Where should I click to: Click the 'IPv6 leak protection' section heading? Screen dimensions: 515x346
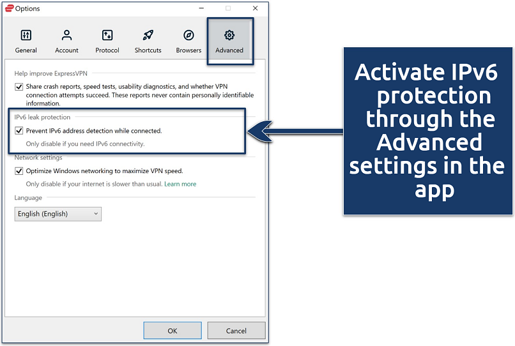click(x=42, y=117)
